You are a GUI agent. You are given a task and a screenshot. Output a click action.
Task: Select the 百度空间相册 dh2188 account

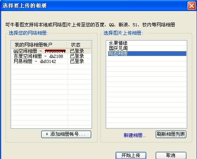(x=51, y=56)
